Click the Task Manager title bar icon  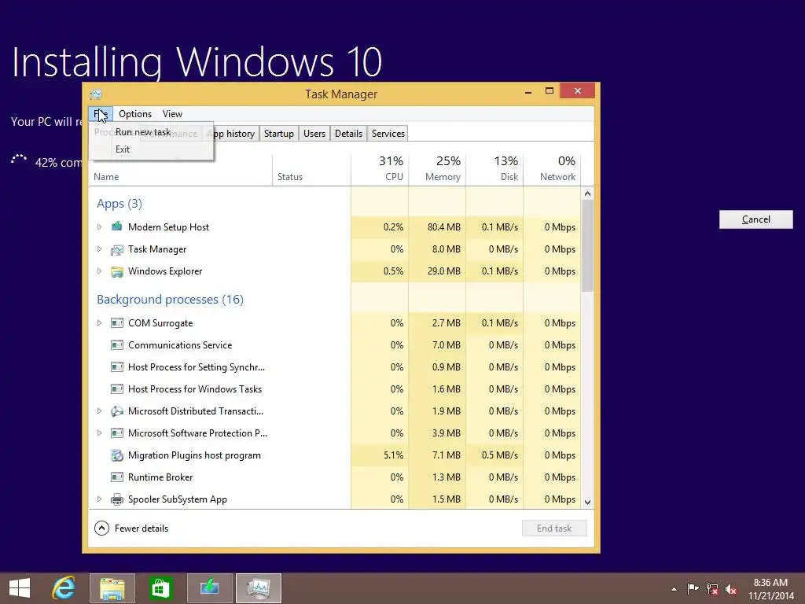pos(96,94)
